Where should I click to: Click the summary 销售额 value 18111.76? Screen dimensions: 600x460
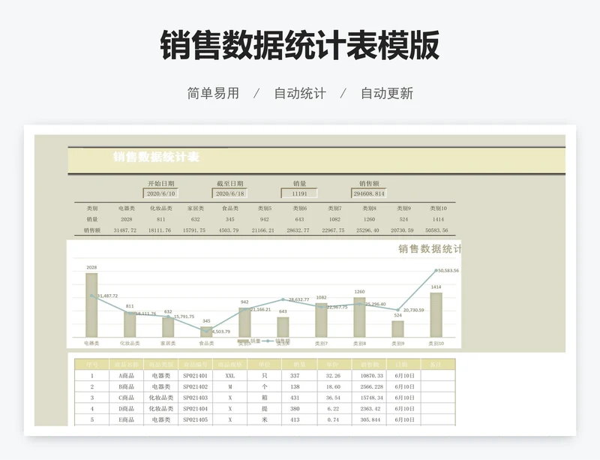point(160,230)
